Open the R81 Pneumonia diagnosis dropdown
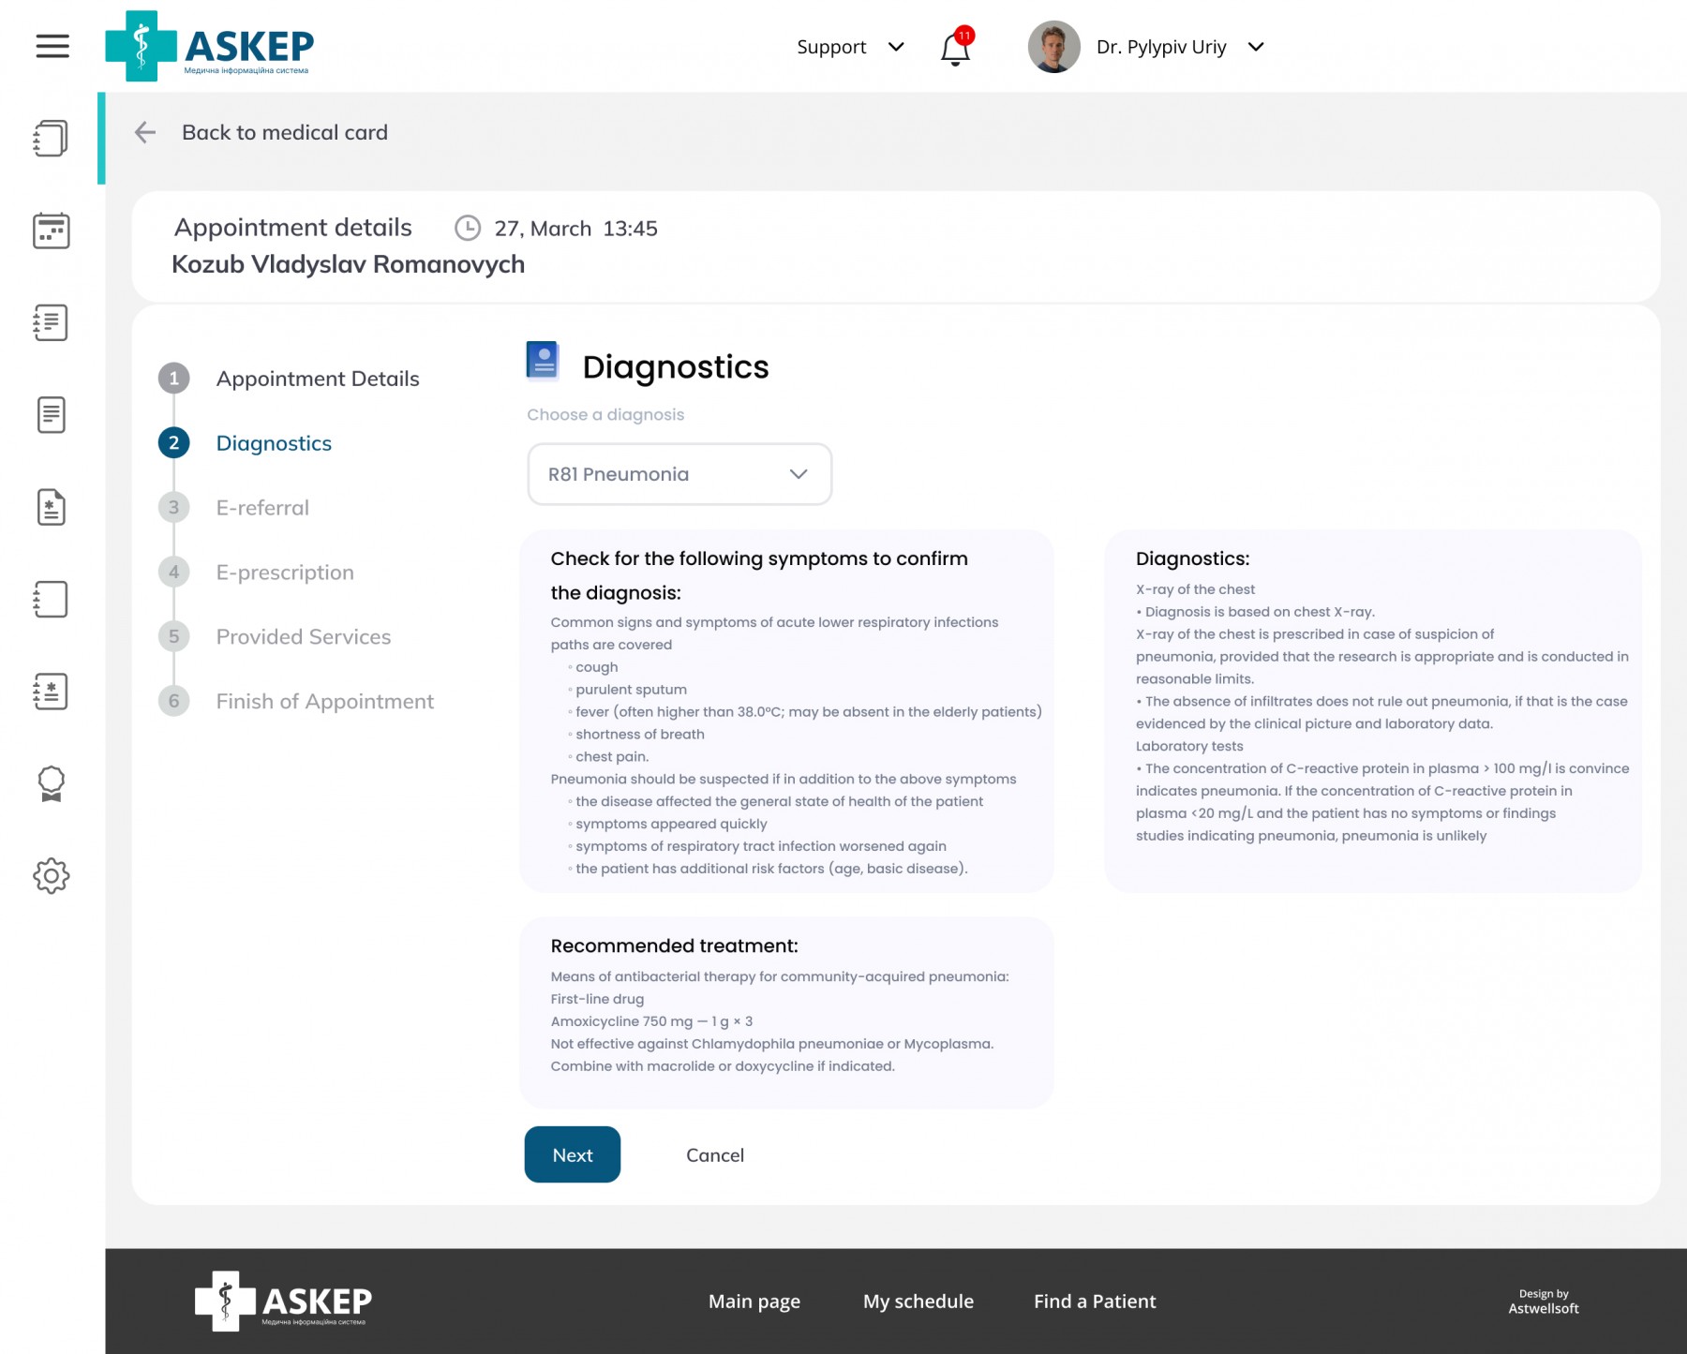 click(679, 474)
